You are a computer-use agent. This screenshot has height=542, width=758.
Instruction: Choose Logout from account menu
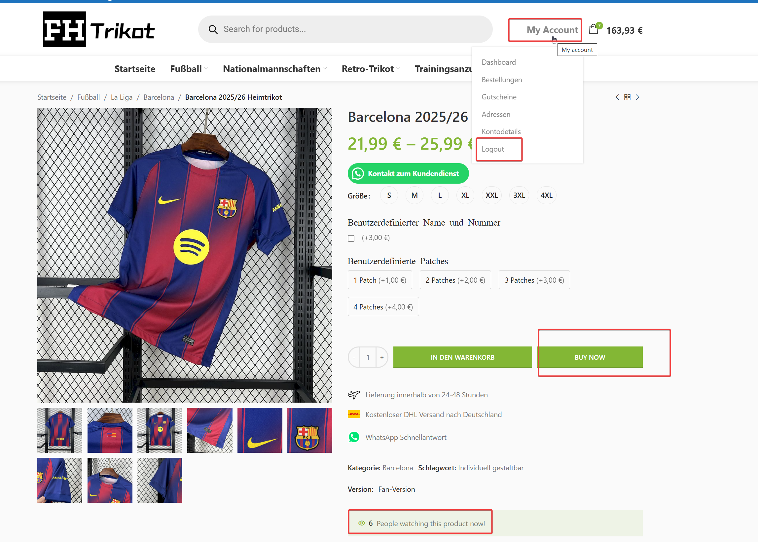[x=492, y=149]
